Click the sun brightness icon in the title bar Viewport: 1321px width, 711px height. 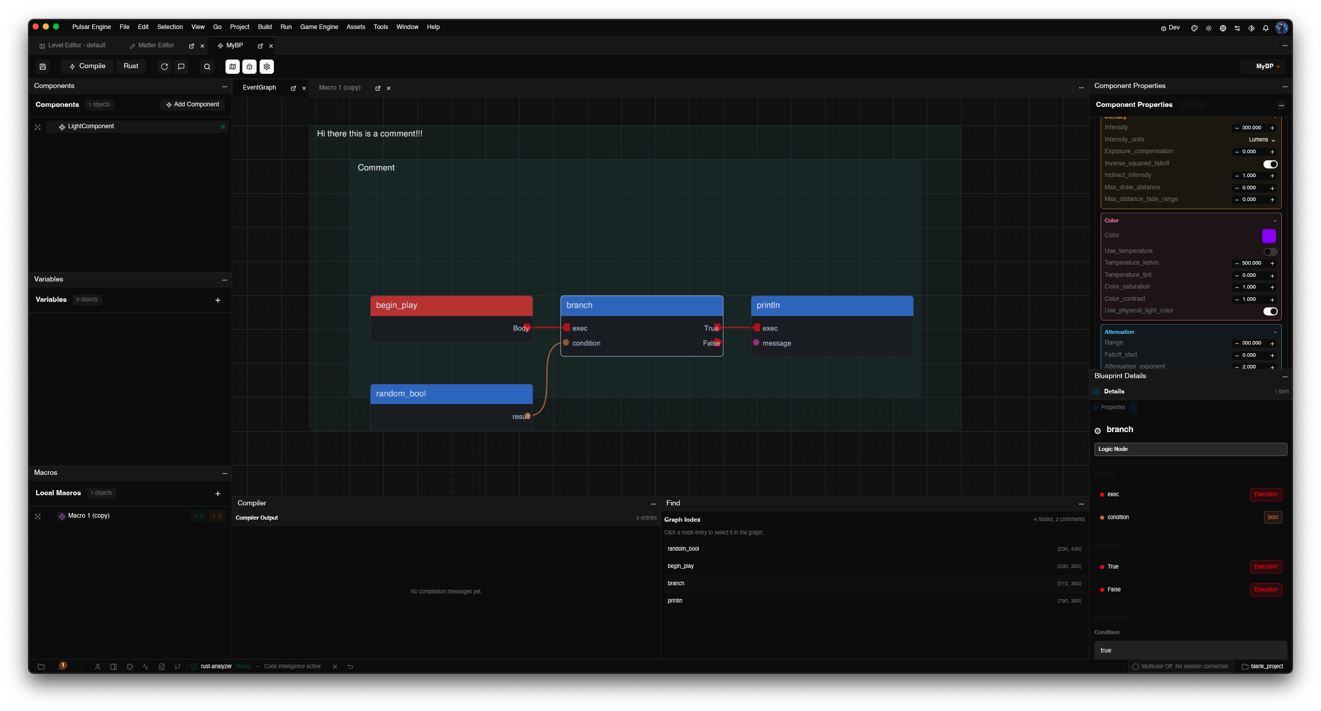[1208, 28]
